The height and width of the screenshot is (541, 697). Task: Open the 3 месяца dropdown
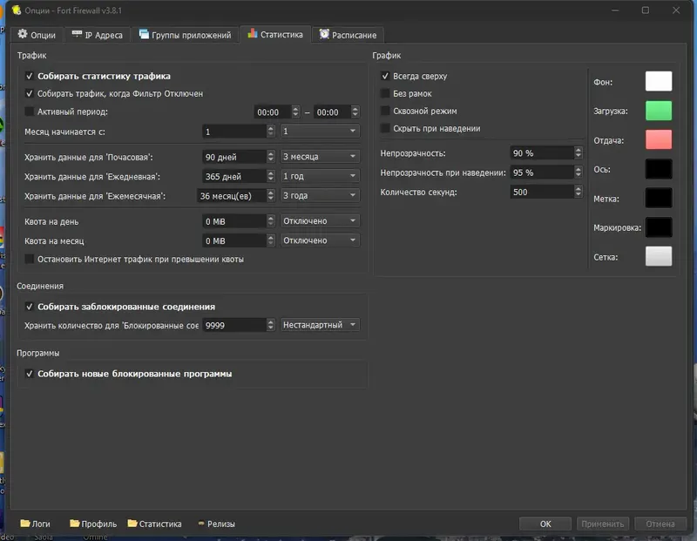(x=320, y=157)
